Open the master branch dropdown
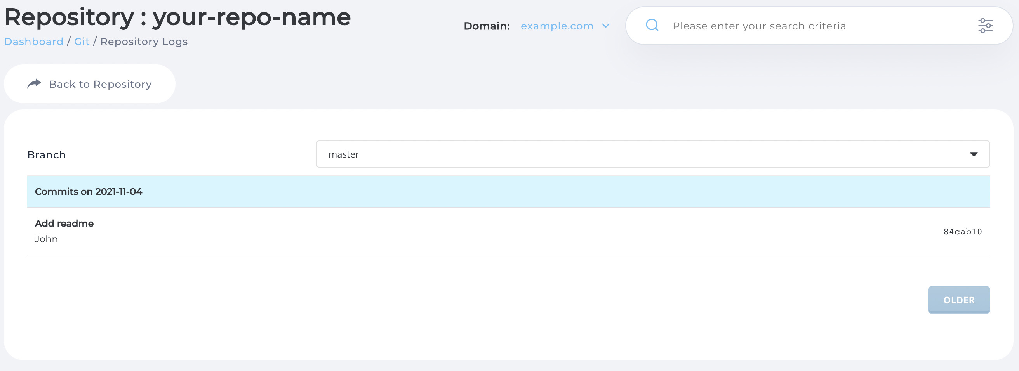Screen dimensions: 1019x371 [x=653, y=154]
